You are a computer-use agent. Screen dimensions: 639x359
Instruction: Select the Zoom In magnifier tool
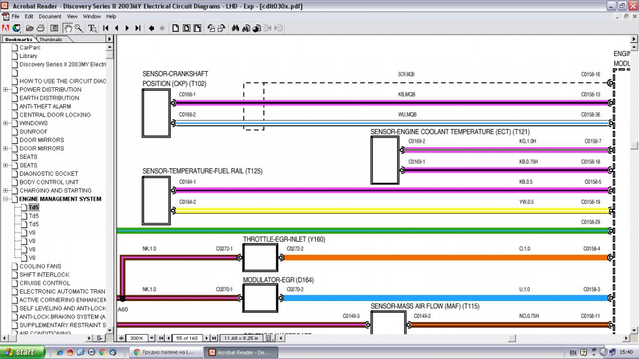point(79,28)
